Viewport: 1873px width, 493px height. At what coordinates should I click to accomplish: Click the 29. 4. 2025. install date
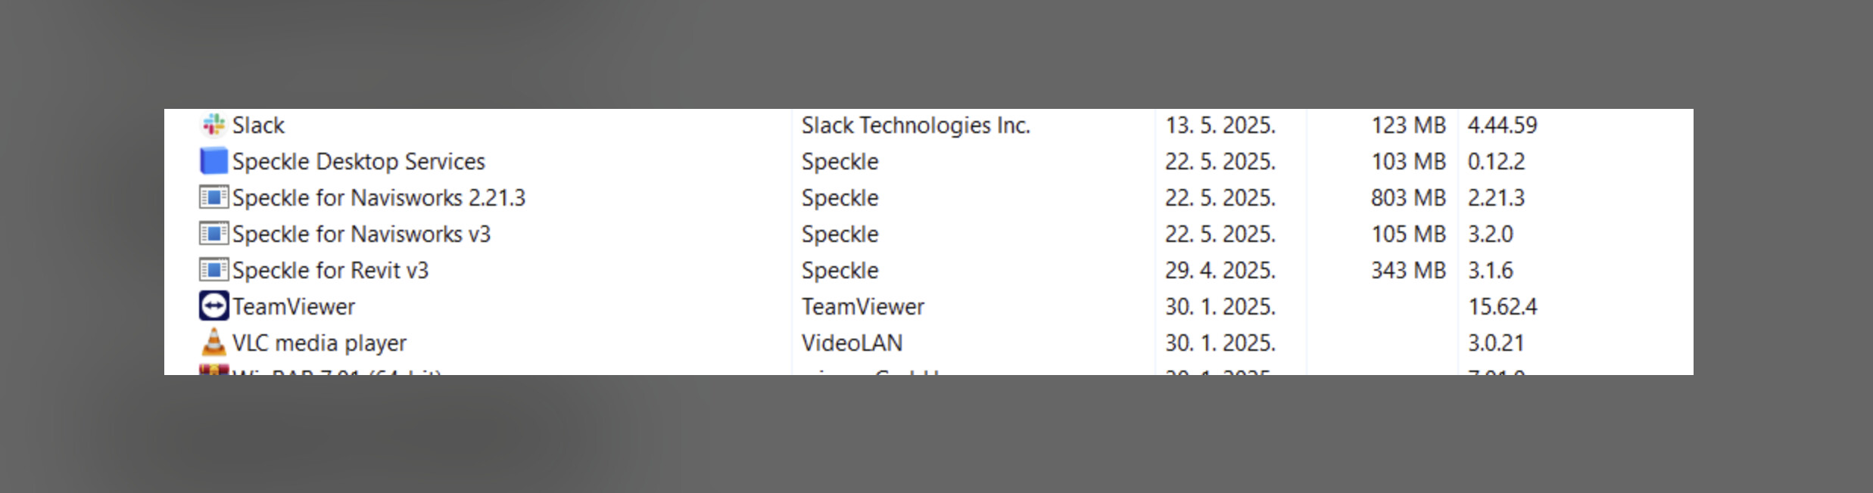click(1220, 270)
